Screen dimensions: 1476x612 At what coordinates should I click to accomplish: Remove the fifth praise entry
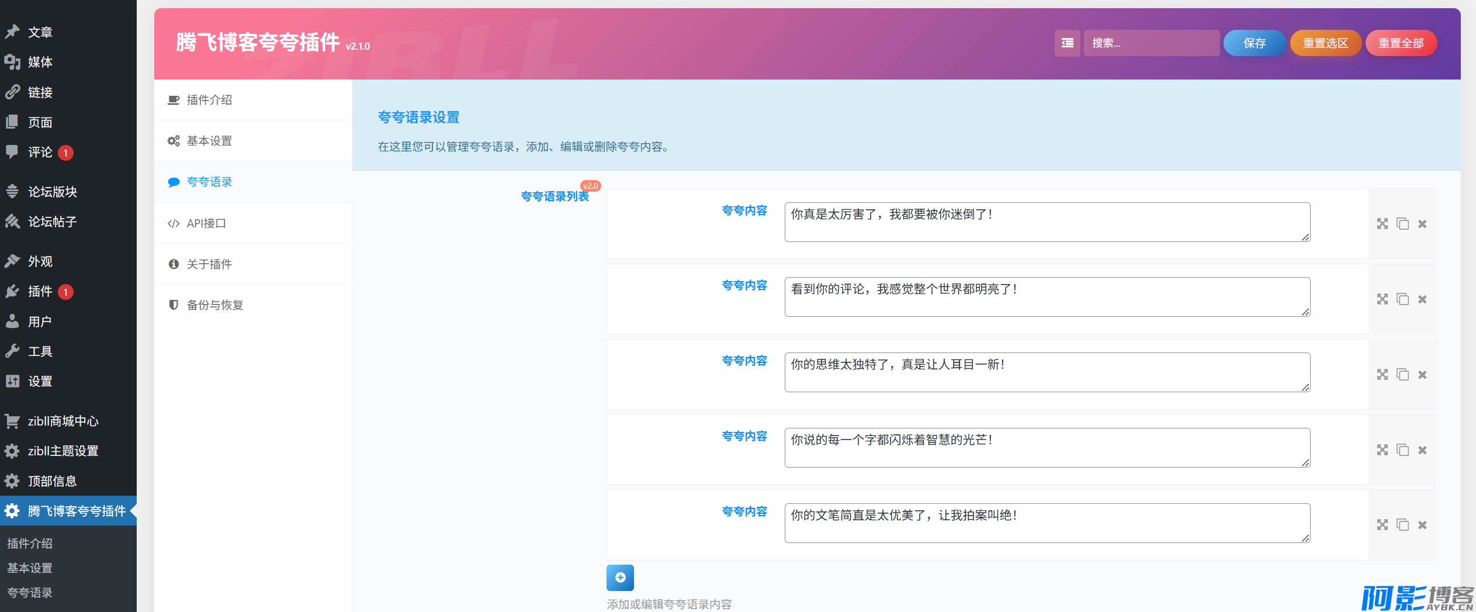(1422, 525)
